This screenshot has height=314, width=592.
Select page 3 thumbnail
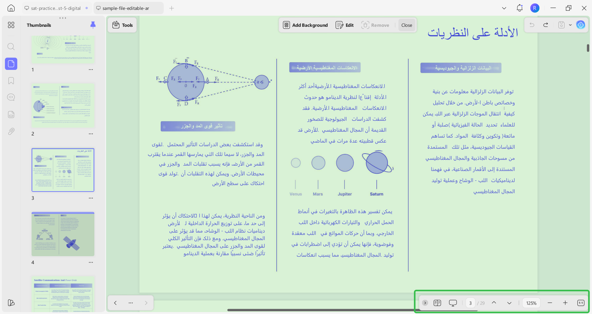coord(63,170)
